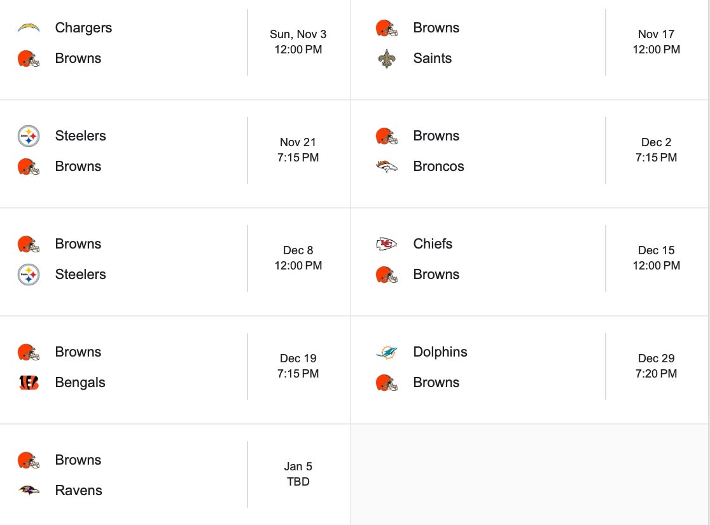
Task: Click the Browns helmet in the Ravens matchup
Action: 29,460
